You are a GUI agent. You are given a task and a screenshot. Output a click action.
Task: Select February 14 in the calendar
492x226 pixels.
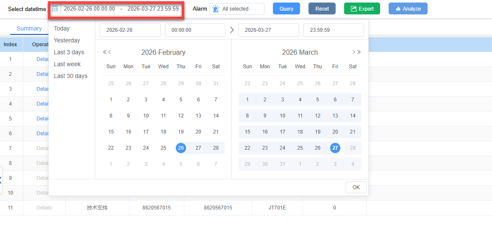click(x=216, y=116)
